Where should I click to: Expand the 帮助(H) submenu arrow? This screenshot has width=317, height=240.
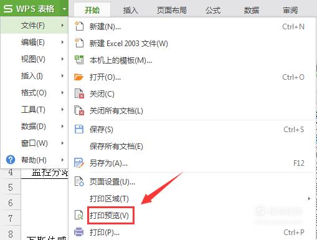[x=62, y=160]
